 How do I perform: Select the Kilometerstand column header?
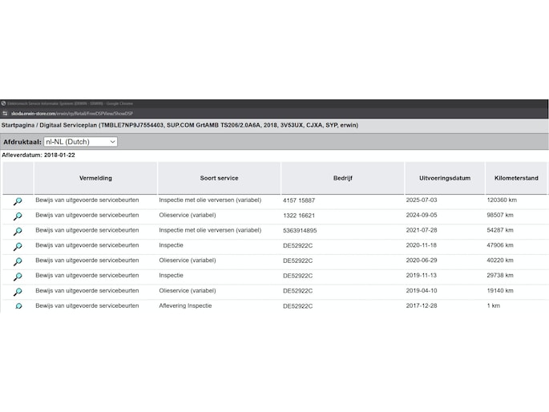515,178
